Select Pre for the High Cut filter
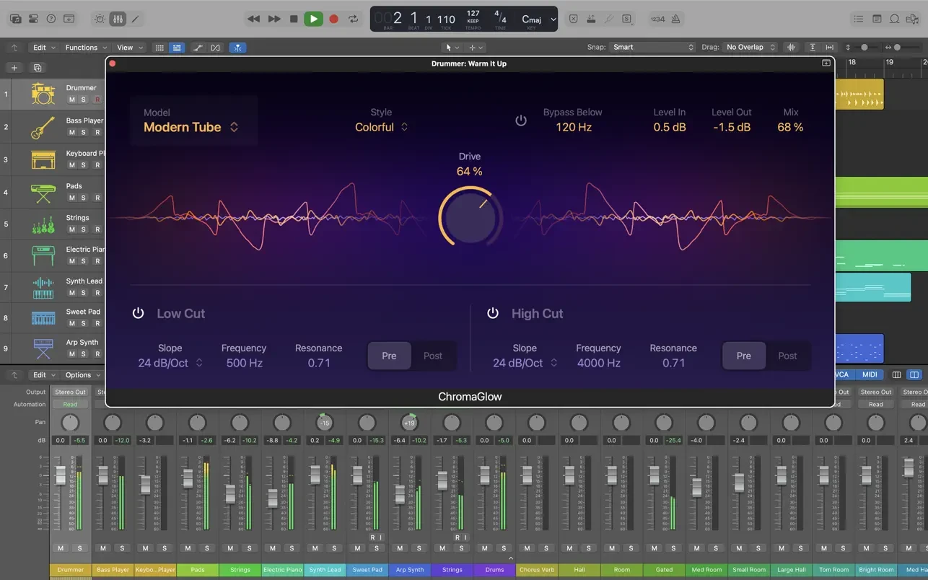928x580 pixels. click(x=743, y=356)
